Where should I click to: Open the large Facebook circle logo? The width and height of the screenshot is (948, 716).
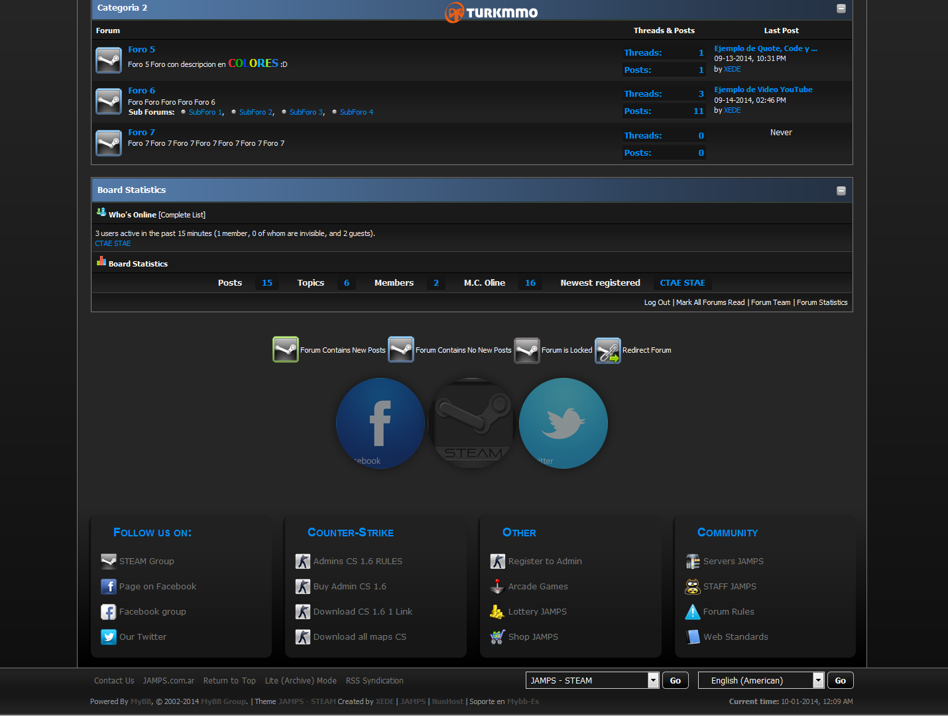(381, 423)
